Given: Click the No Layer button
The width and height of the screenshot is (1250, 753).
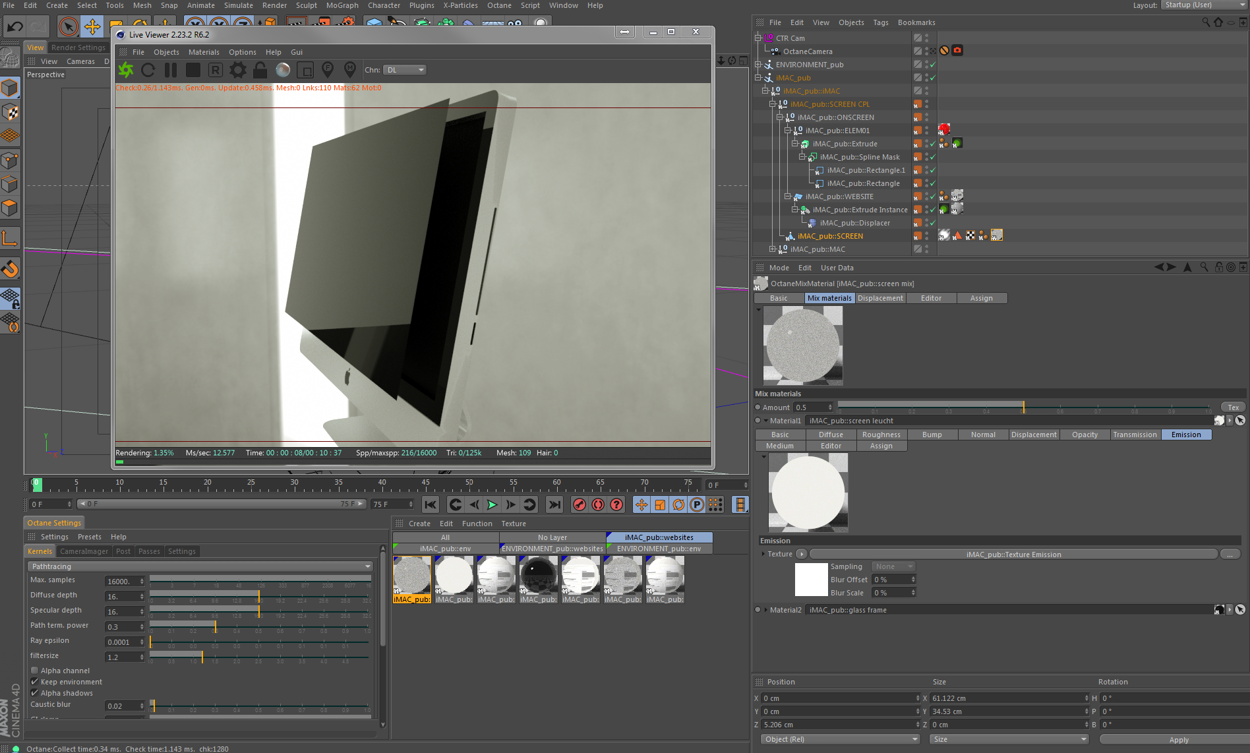Looking at the screenshot, I should click(x=552, y=537).
